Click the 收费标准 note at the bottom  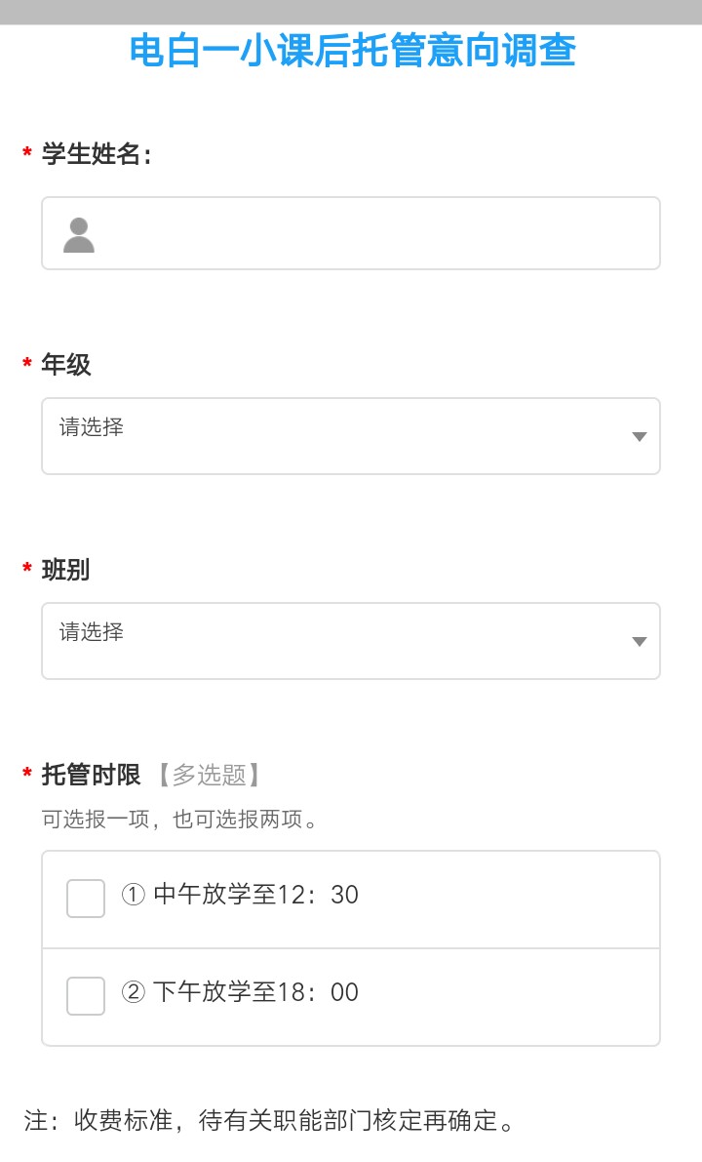coord(269,1120)
